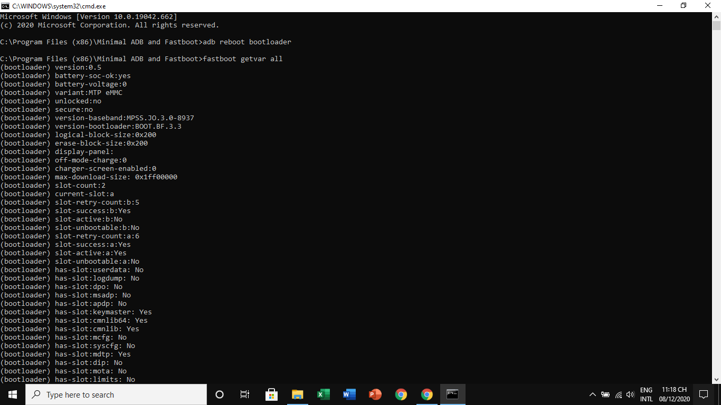Open File Explorer from the taskbar

[x=297, y=394]
